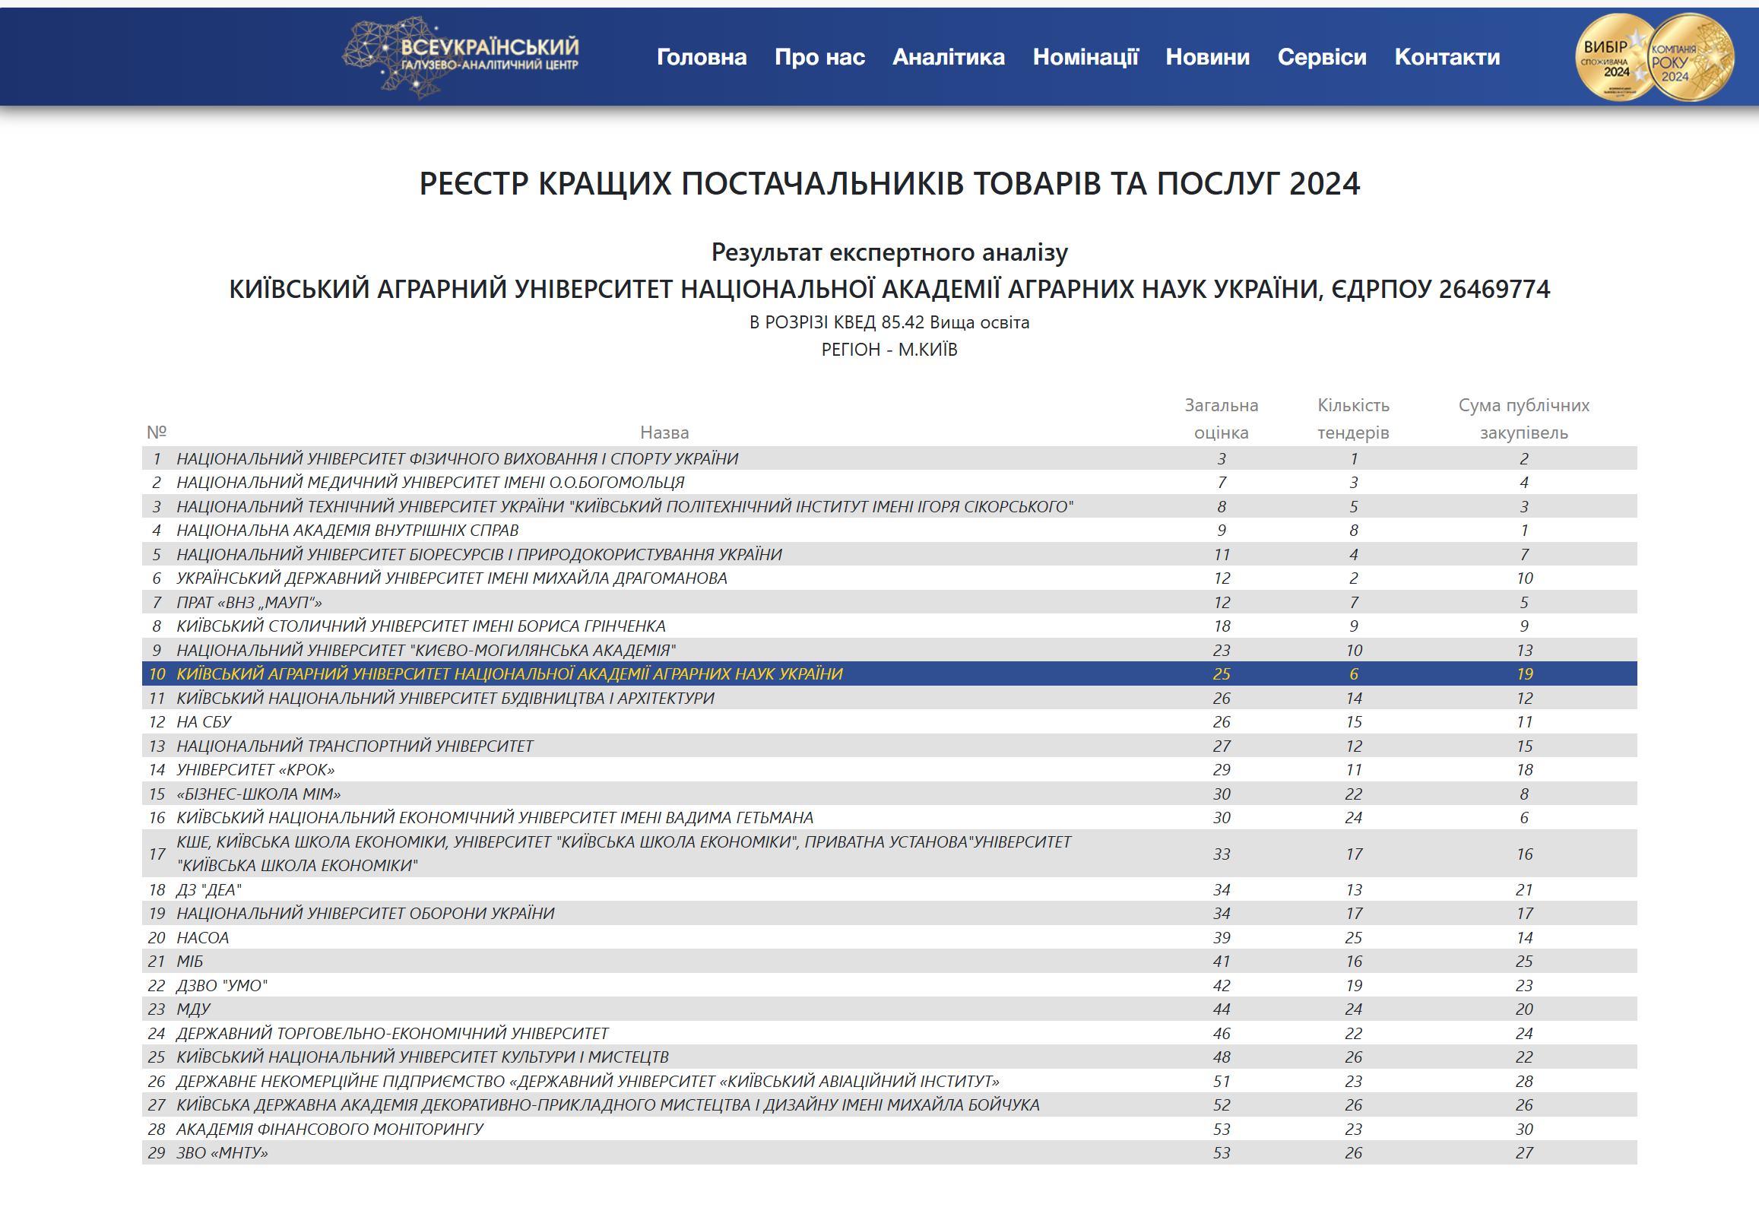1759x1220 pixels.
Task: Select row Український державний університет імені Михайла Драгоманова
Action: 889,578
